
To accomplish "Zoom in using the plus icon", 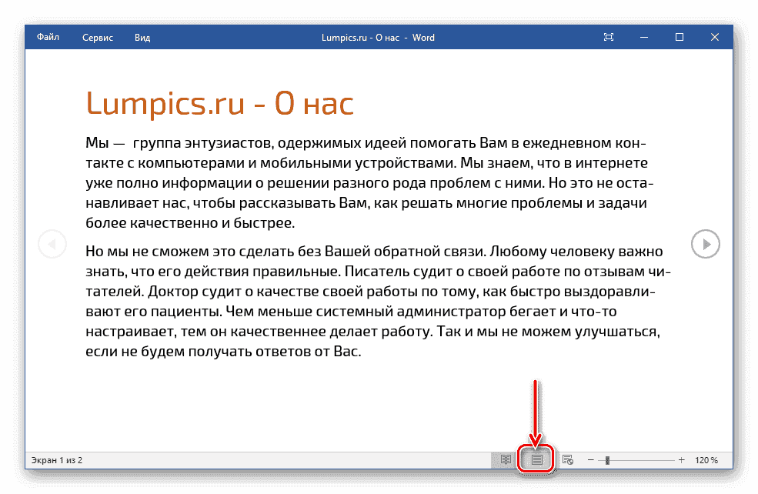I will [680, 459].
